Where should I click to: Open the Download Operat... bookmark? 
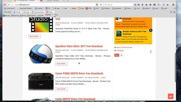25,8
